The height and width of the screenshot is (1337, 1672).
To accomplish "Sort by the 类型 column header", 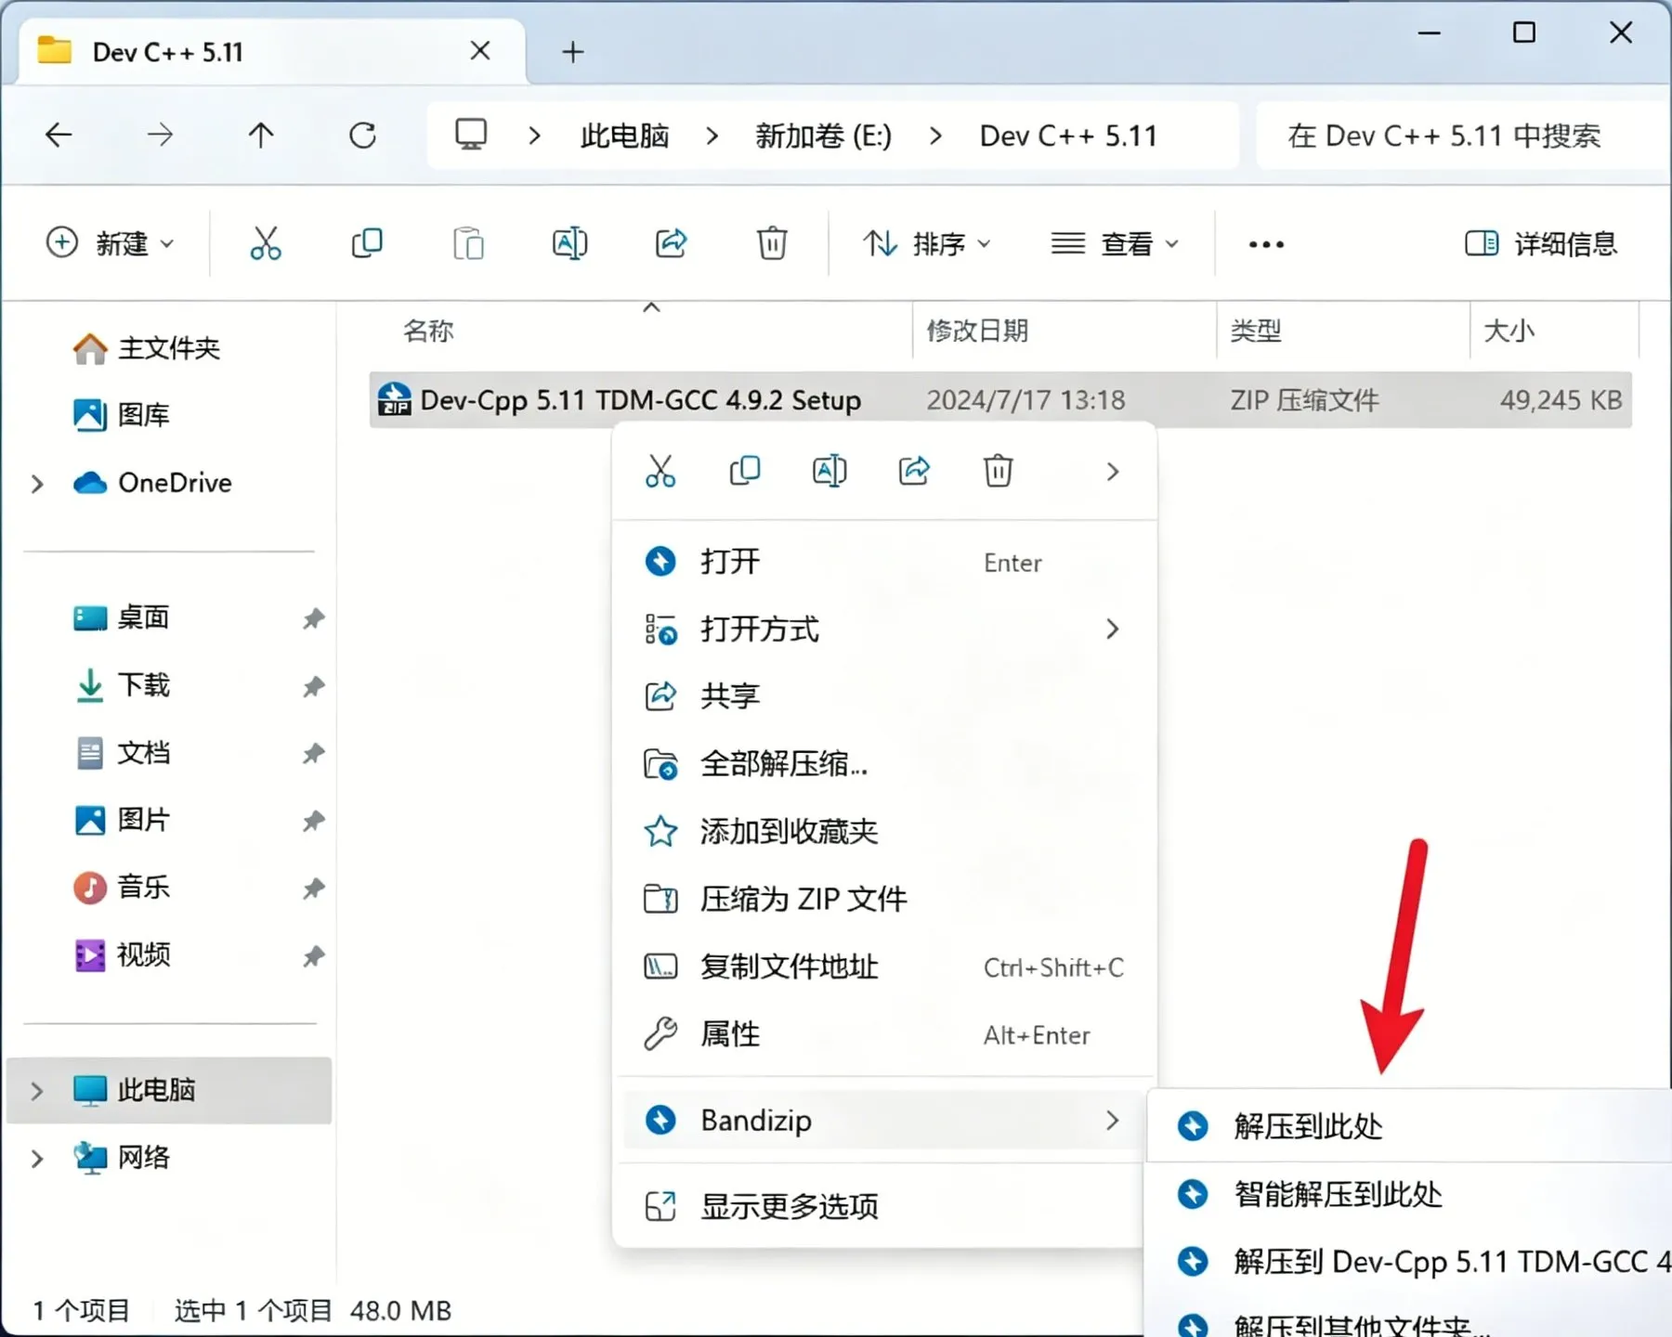I will point(1343,331).
